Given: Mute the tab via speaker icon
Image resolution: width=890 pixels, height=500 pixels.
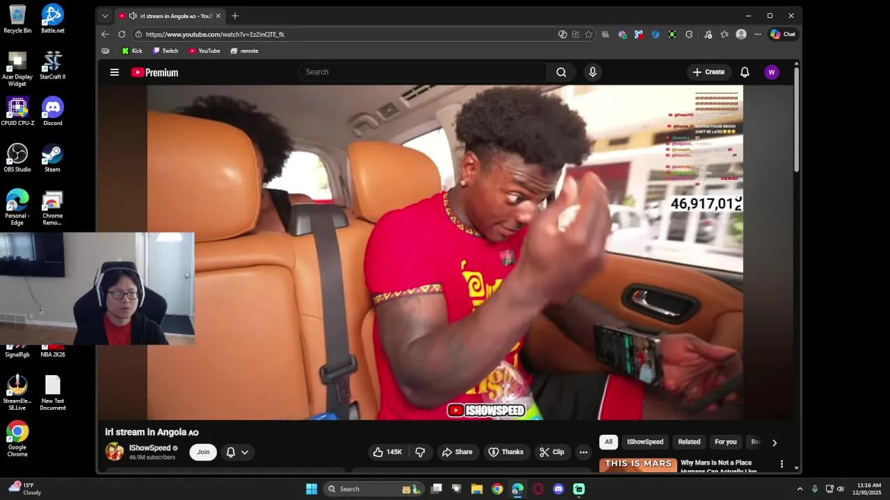Looking at the screenshot, I should (133, 16).
